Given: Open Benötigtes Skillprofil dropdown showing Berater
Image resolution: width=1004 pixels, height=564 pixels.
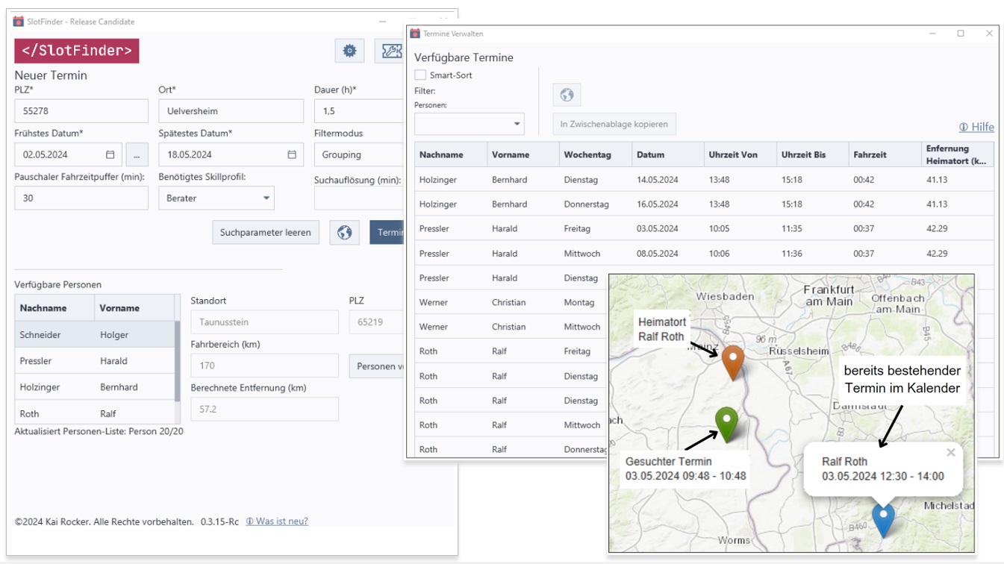Looking at the screenshot, I should 216,198.
